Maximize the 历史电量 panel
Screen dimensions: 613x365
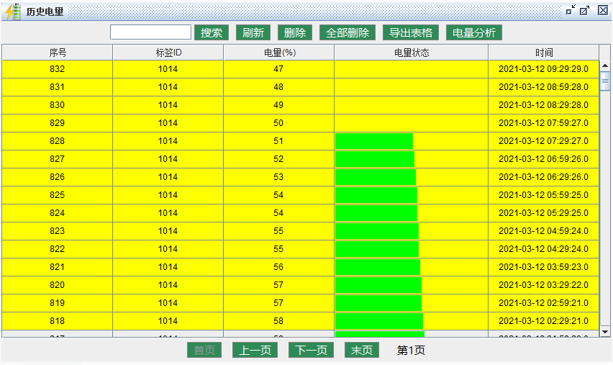tap(585, 11)
